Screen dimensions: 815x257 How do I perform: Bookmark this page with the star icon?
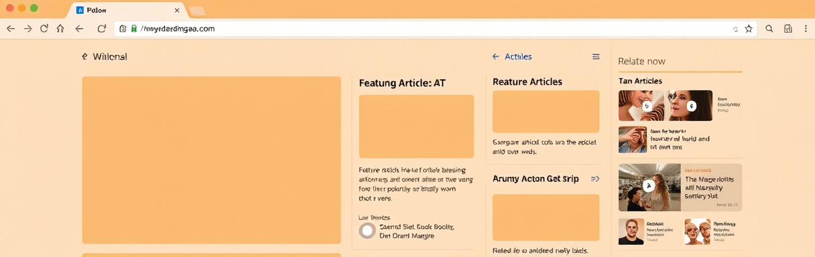(x=749, y=29)
